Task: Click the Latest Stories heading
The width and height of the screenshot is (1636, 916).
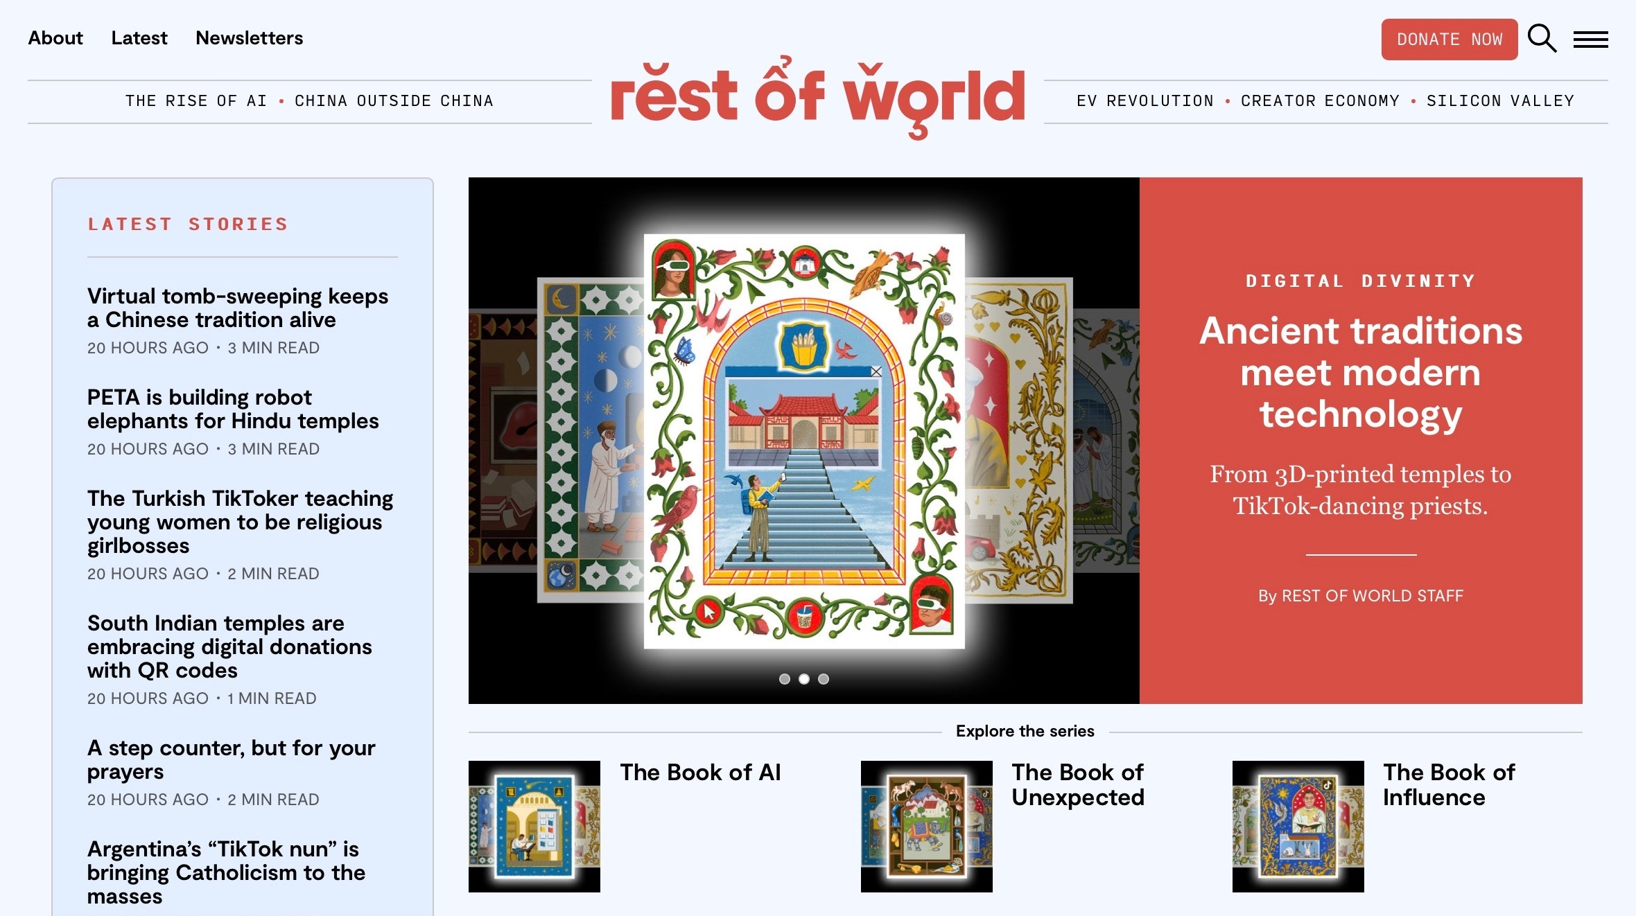Action: click(188, 224)
